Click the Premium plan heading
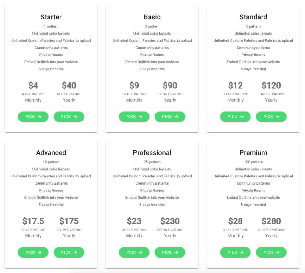Screen dimensions: 305x273 (253, 153)
